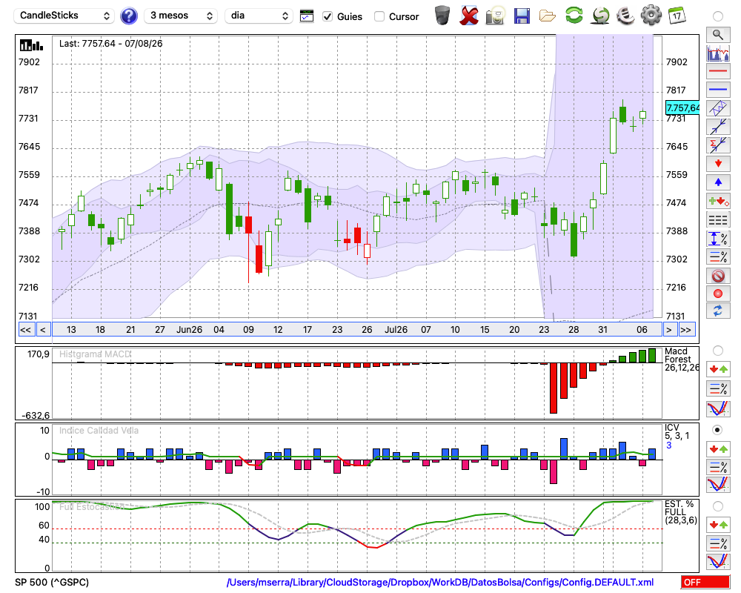This screenshot has height=593, width=741.
Task: Click the << rewind button on the timeline
Action: [25, 330]
